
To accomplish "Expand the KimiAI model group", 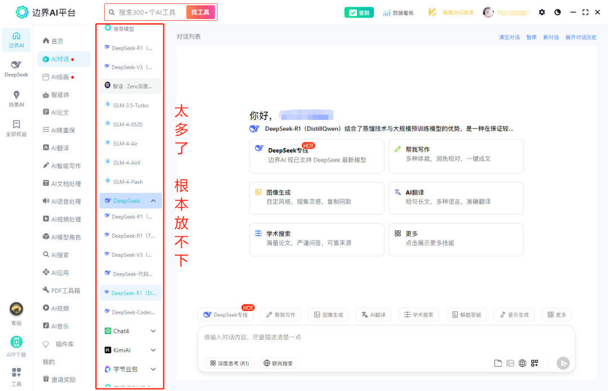I will click(153, 350).
